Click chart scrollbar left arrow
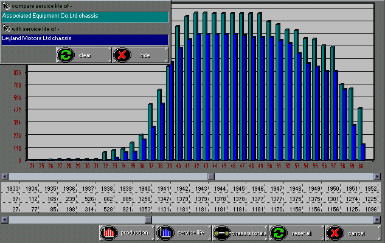 (5, 176)
